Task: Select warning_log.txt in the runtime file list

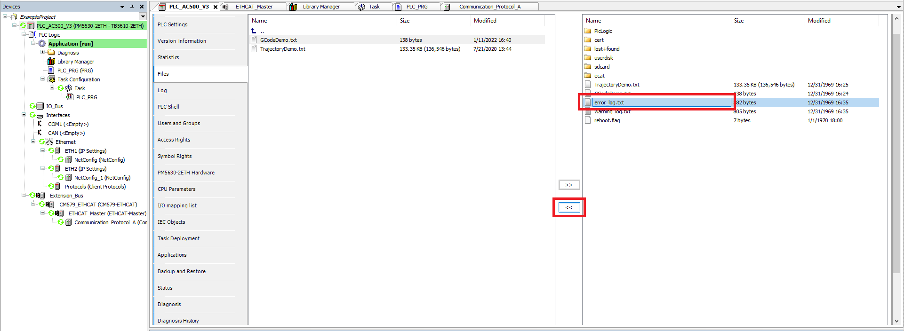Action: (612, 112)
